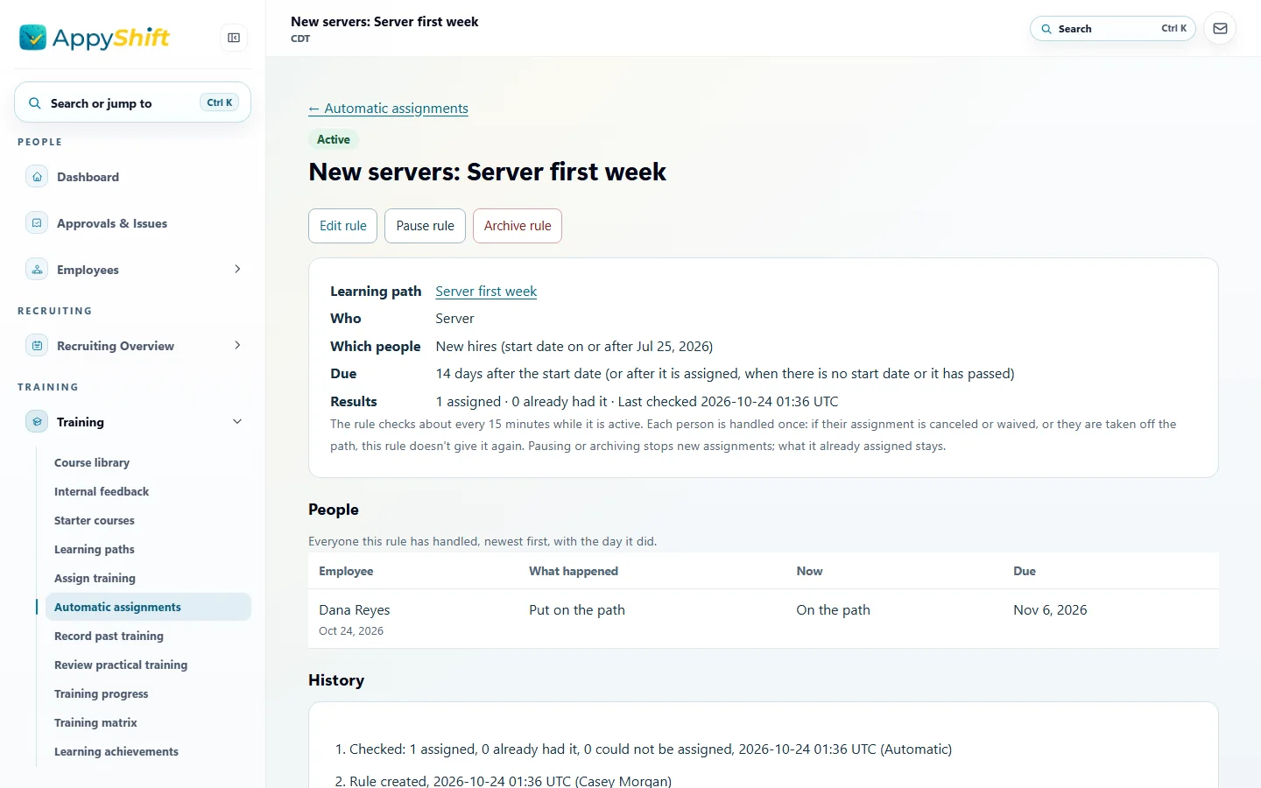Open Approvals & Issues page

(x=133, y=223)
